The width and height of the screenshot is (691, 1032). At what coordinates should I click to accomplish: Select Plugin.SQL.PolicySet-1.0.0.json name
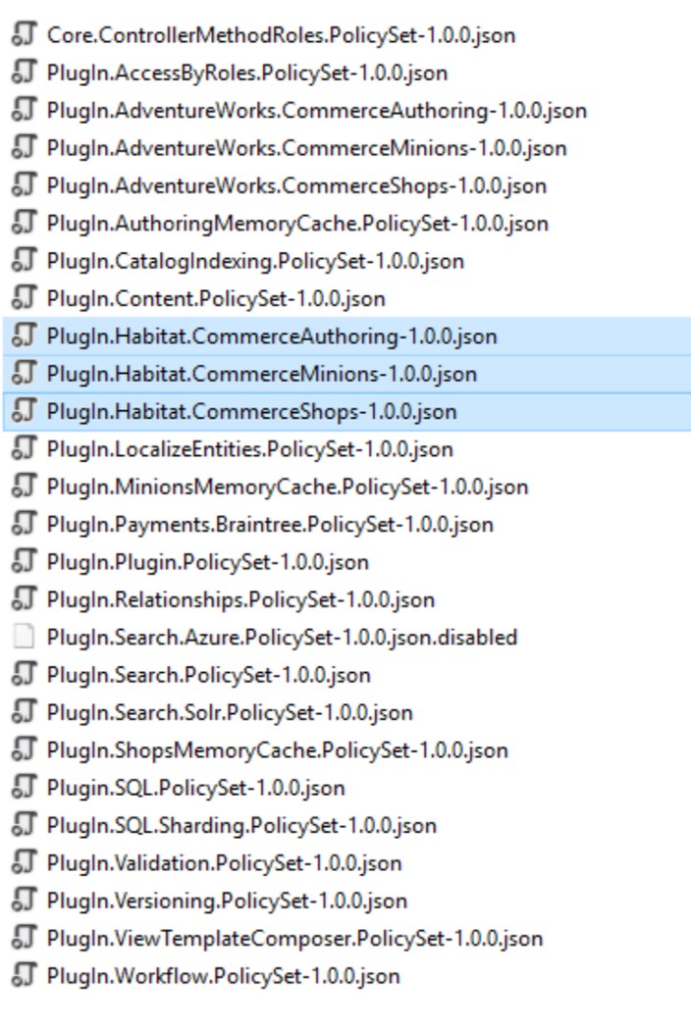196,788
